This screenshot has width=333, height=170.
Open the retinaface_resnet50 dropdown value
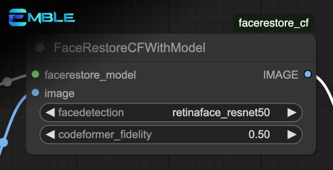[221, 113]
